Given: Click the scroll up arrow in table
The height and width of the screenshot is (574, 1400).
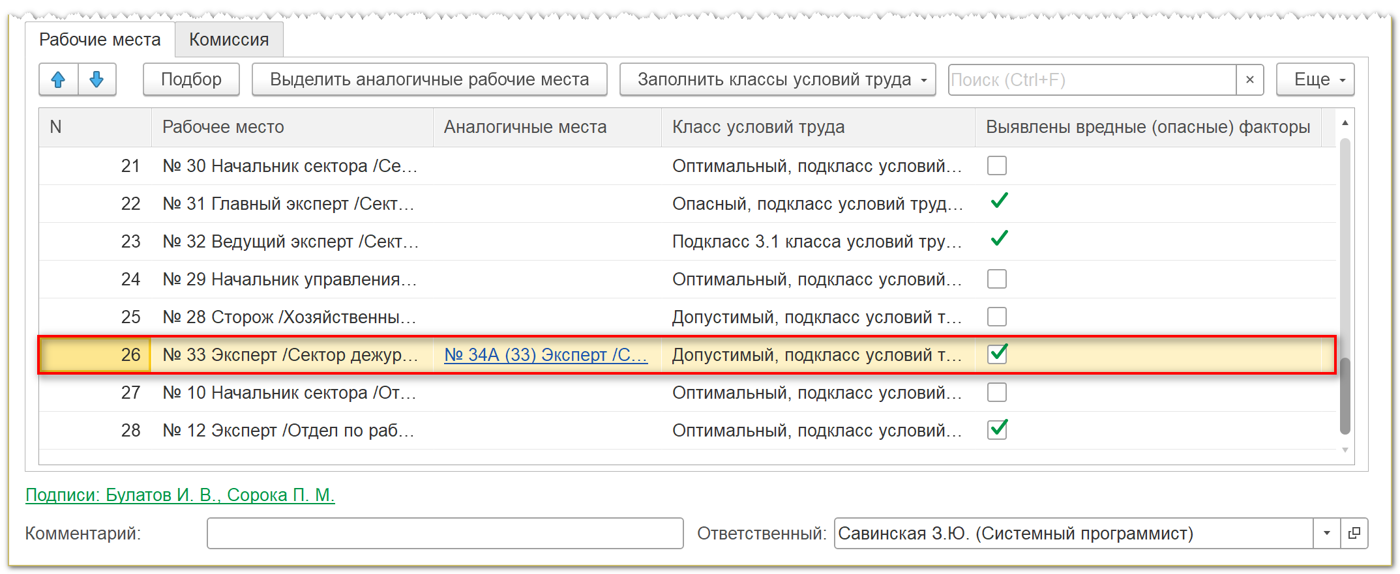Looking at the screenshot, I should [1345, 123].
